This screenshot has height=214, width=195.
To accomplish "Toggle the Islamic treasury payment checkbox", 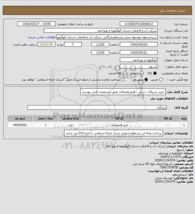I will coord(123,80).
